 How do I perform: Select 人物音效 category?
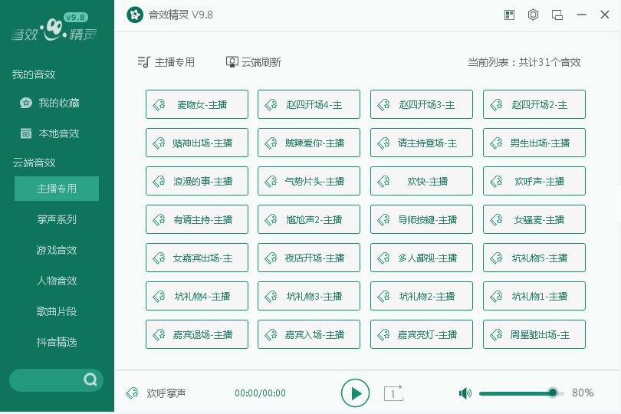[x=57, y=281]
